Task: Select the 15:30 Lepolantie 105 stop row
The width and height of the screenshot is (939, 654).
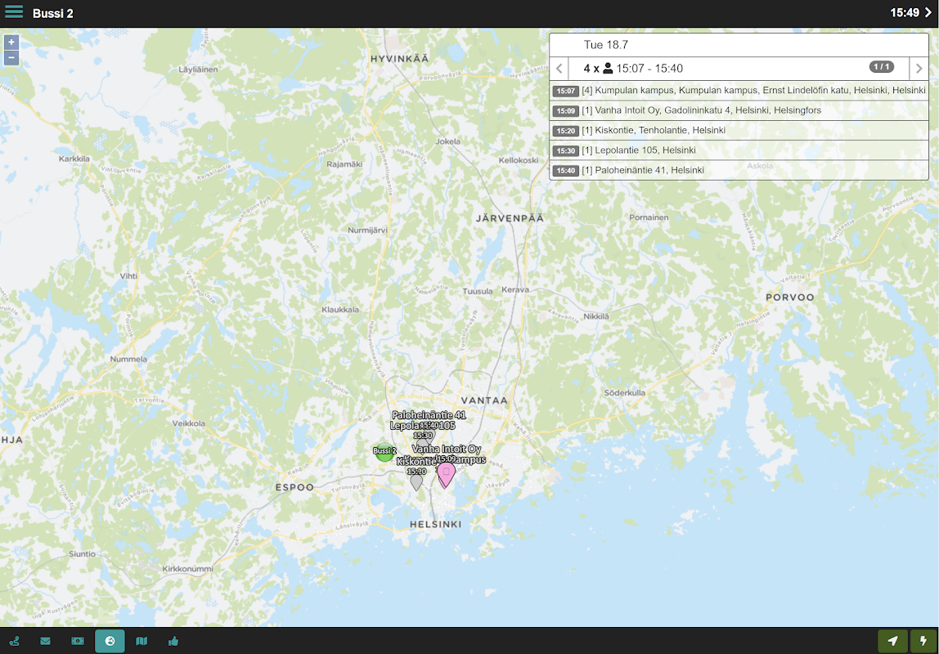Action: (x=739, y=150)
